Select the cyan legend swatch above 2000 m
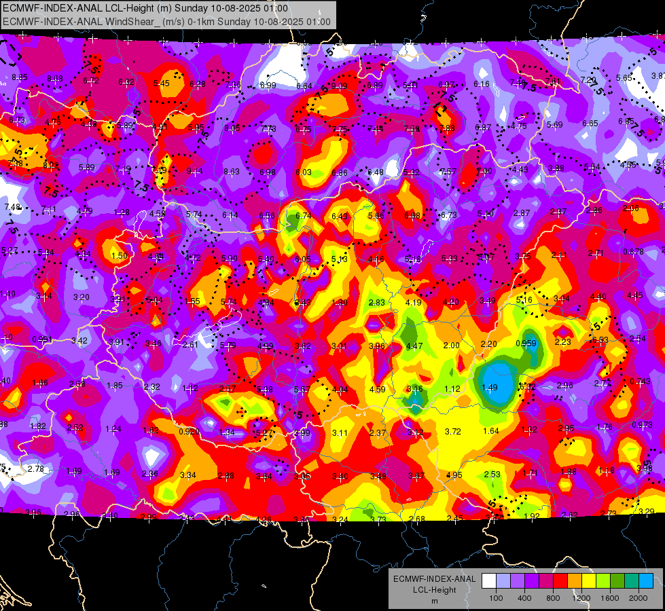Viewport: 665px width, 611px height. pyautogui.click(x=646, y=581)
